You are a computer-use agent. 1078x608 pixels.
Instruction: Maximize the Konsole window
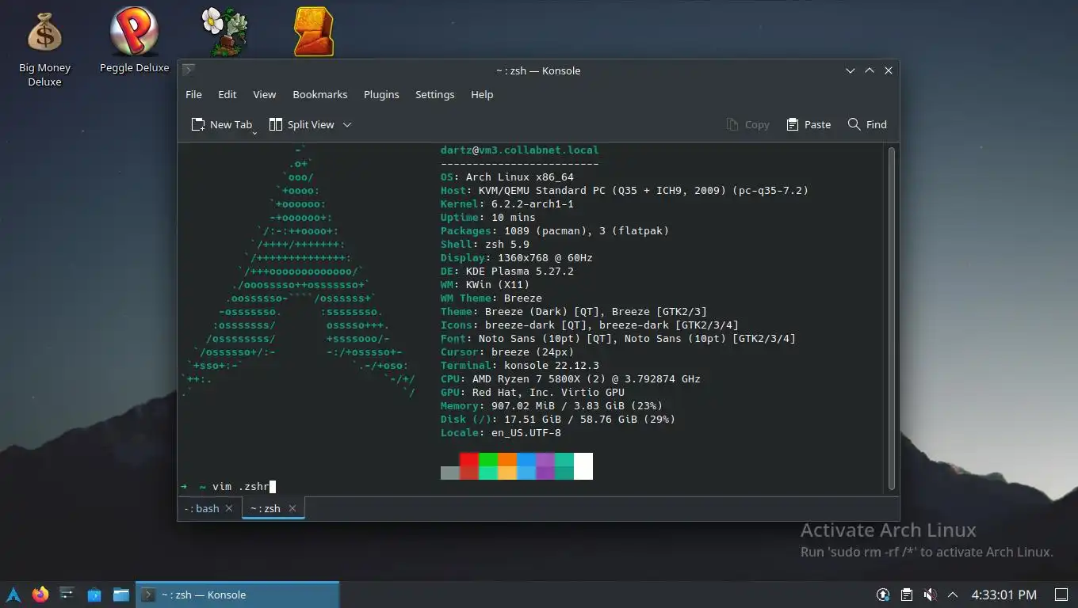(x=870, y=70)
